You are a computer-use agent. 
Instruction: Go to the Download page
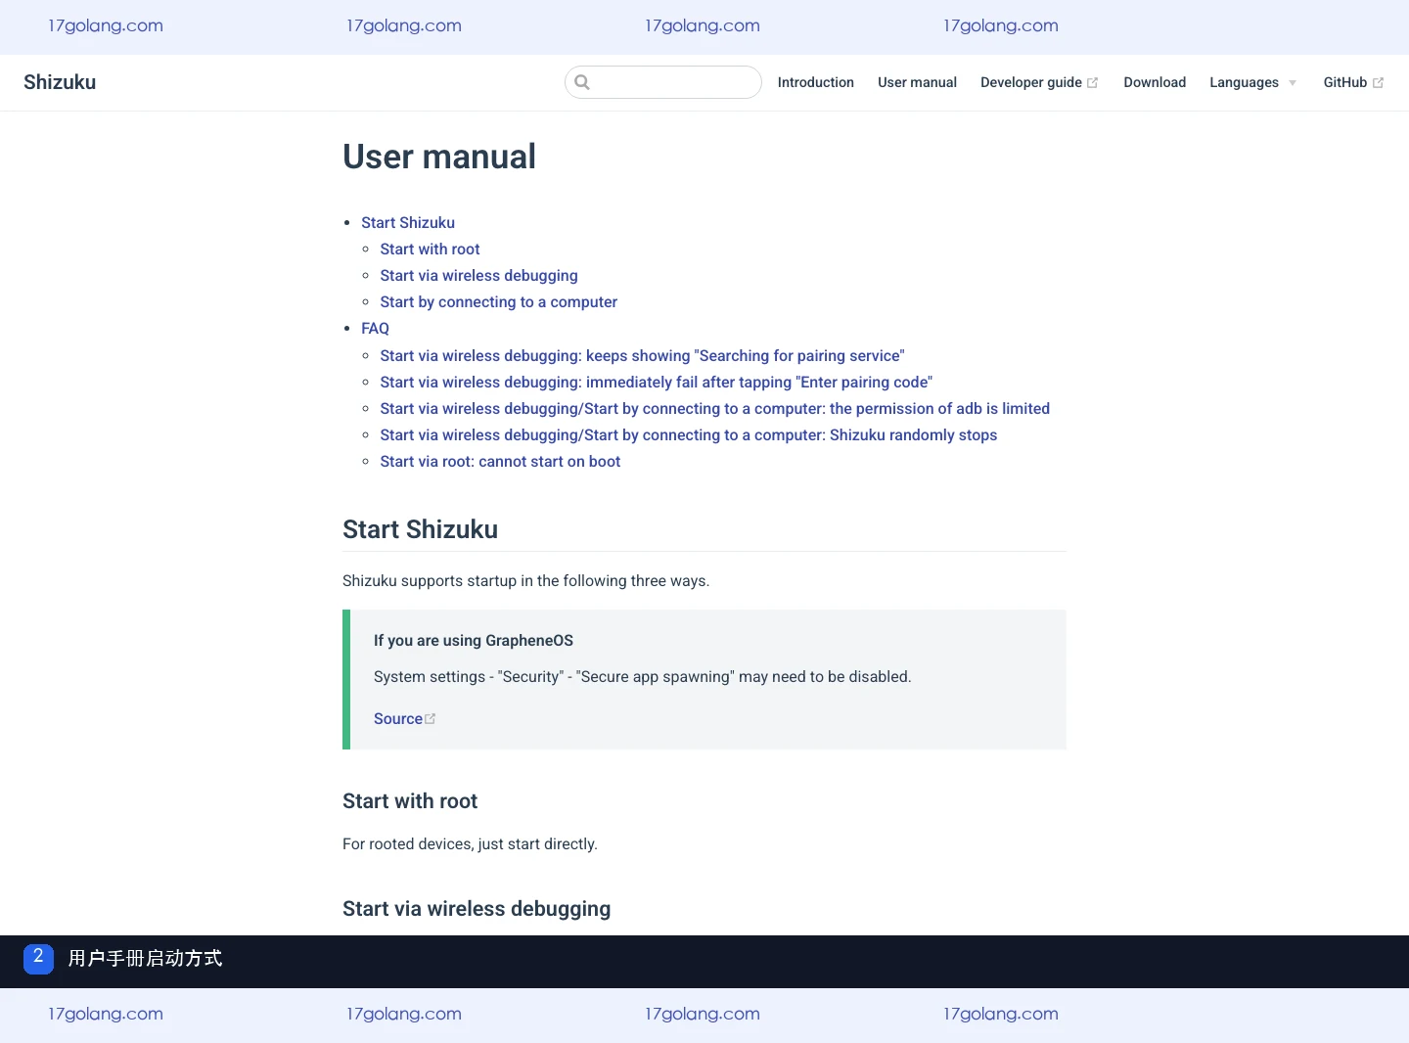1155,82
